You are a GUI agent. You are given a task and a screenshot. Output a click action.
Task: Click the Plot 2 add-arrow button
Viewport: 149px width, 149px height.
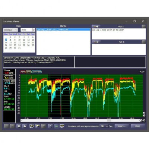click(96, 42)
